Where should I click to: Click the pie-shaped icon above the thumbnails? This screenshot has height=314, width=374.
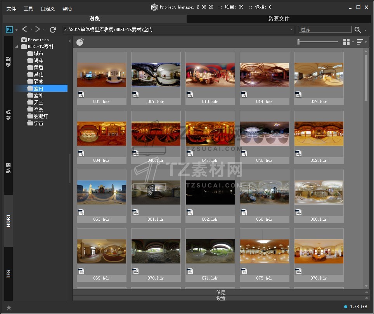coord(80,42)
